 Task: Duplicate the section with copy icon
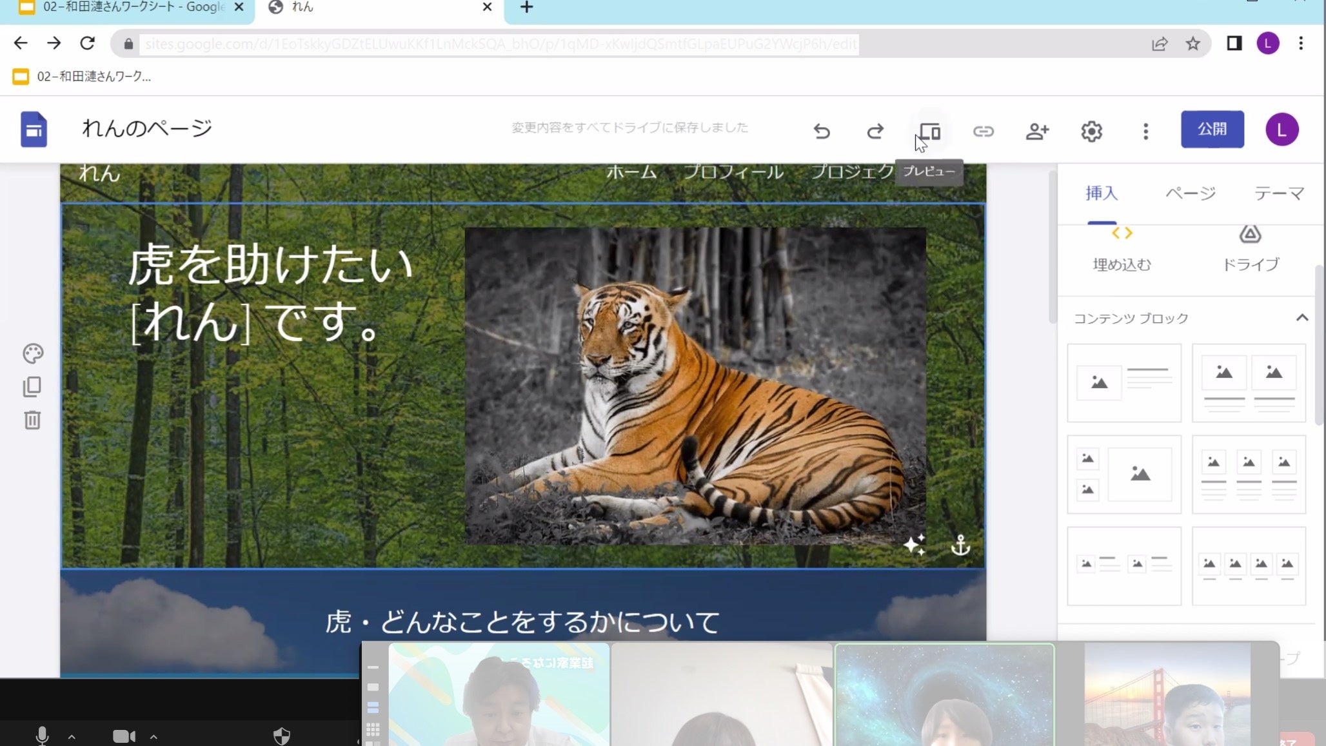pyautogui.click(x=32, y=387)
